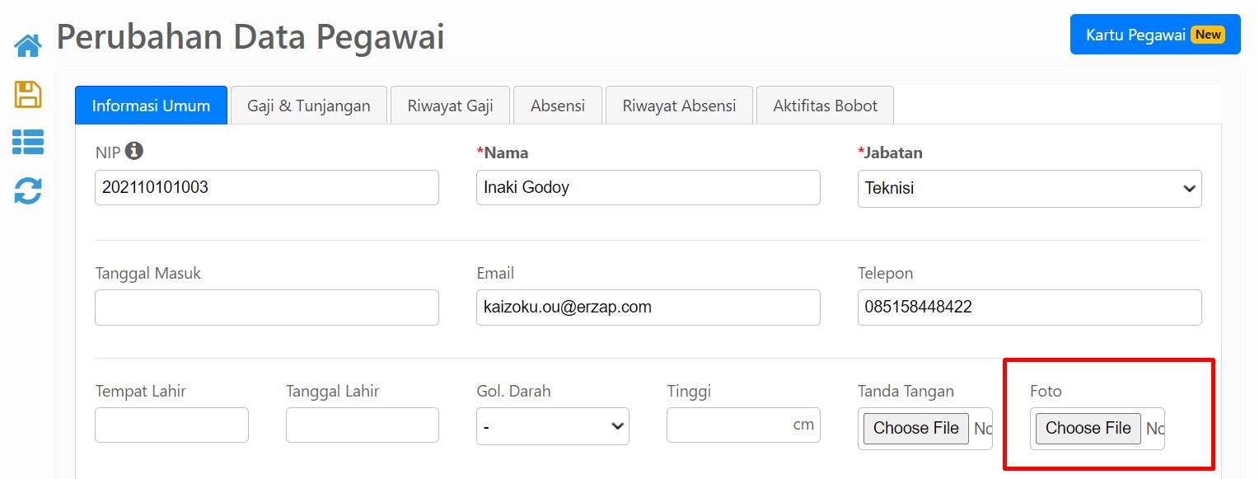Click the Tanggal Lahir date field
The height and width of the screenshot is (479, 1259).
(363, 425)
